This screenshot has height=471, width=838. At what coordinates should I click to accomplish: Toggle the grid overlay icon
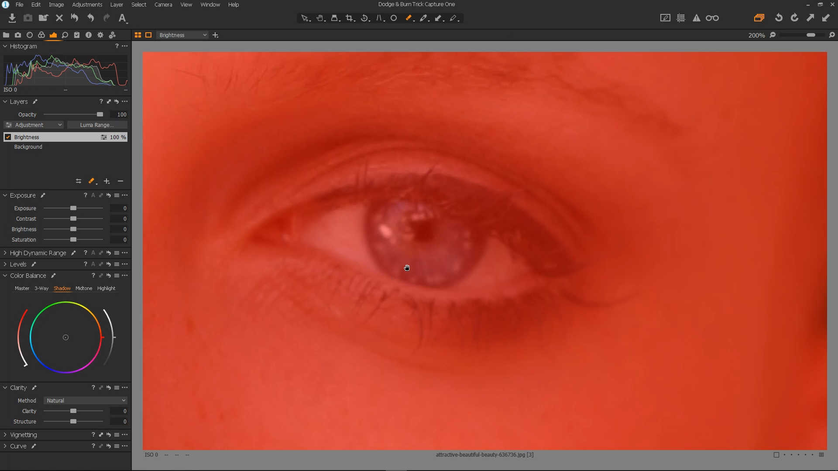681,18
